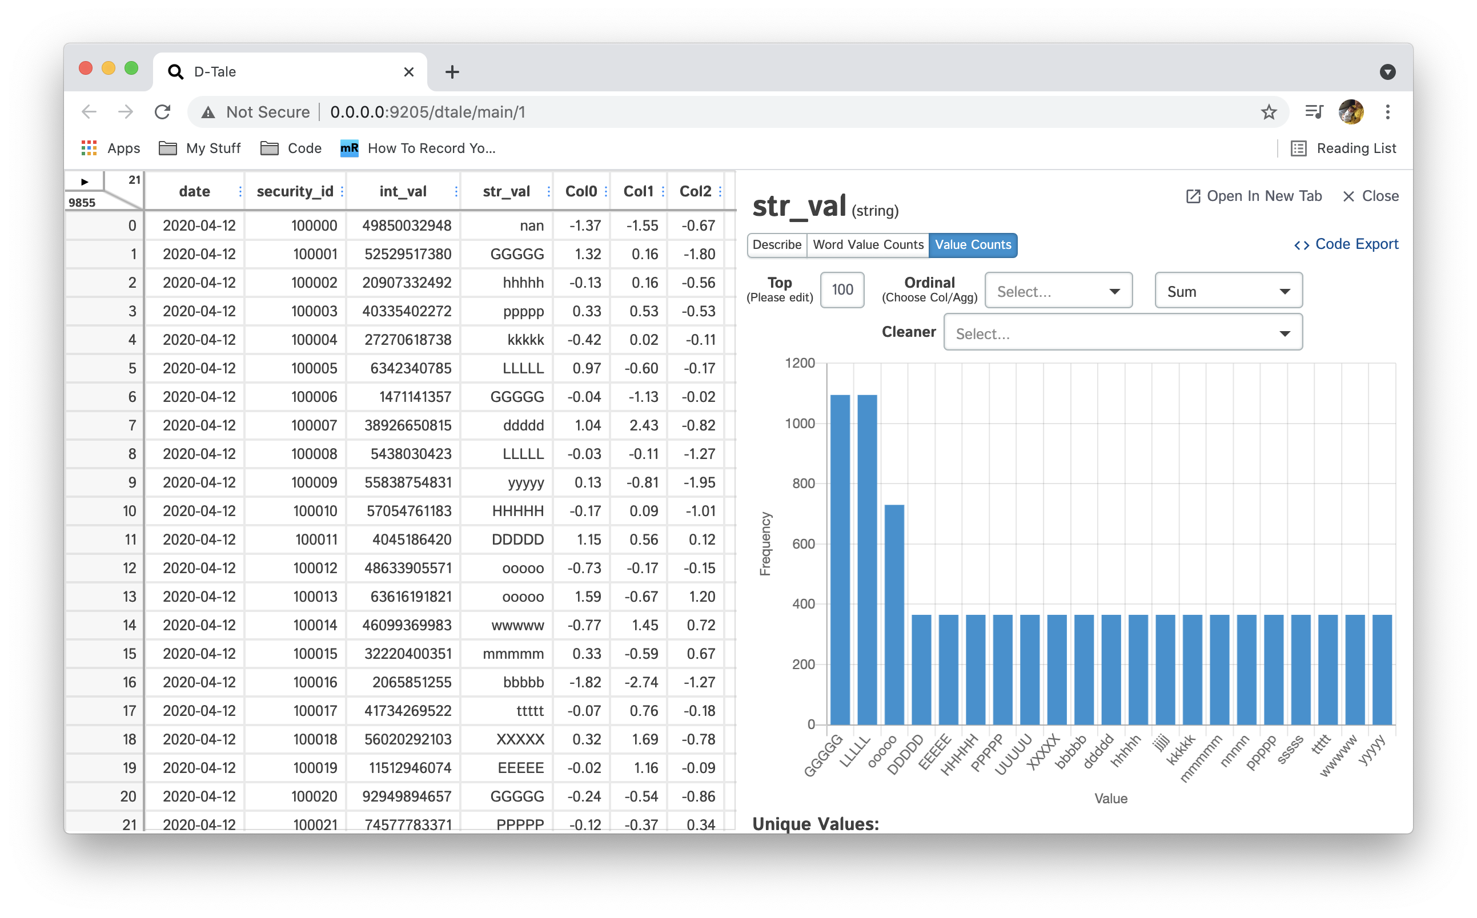Bookmark this page with the star icon
Screen dimensions: 1477x918
[1269, 112]
